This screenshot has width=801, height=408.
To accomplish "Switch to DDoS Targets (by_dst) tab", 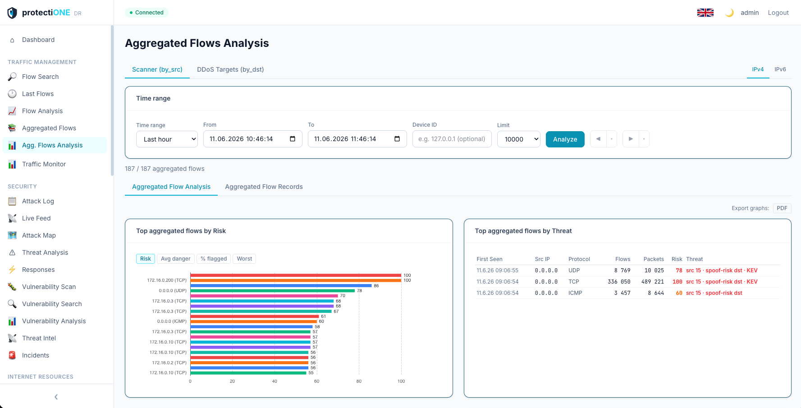I will [230, 69].
